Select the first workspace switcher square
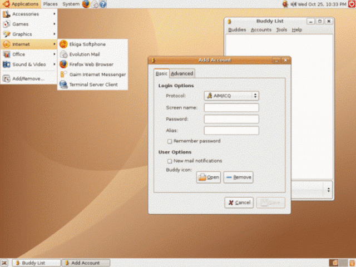Image resolution: width=356 pixels, height=267 pixels. pos(334,263)
